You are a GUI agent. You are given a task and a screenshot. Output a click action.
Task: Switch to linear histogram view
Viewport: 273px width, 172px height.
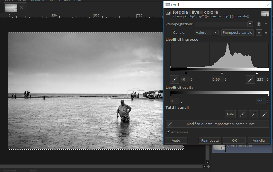[x=259, y=33]
